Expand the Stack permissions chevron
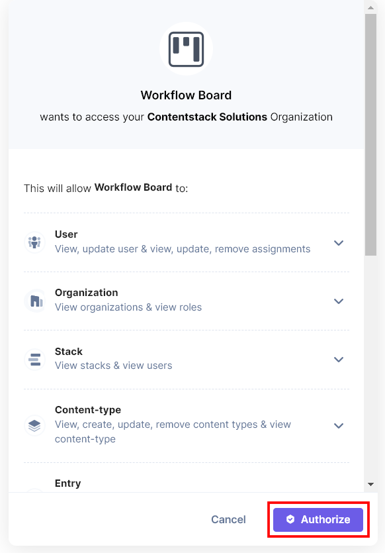 [339, 360]
